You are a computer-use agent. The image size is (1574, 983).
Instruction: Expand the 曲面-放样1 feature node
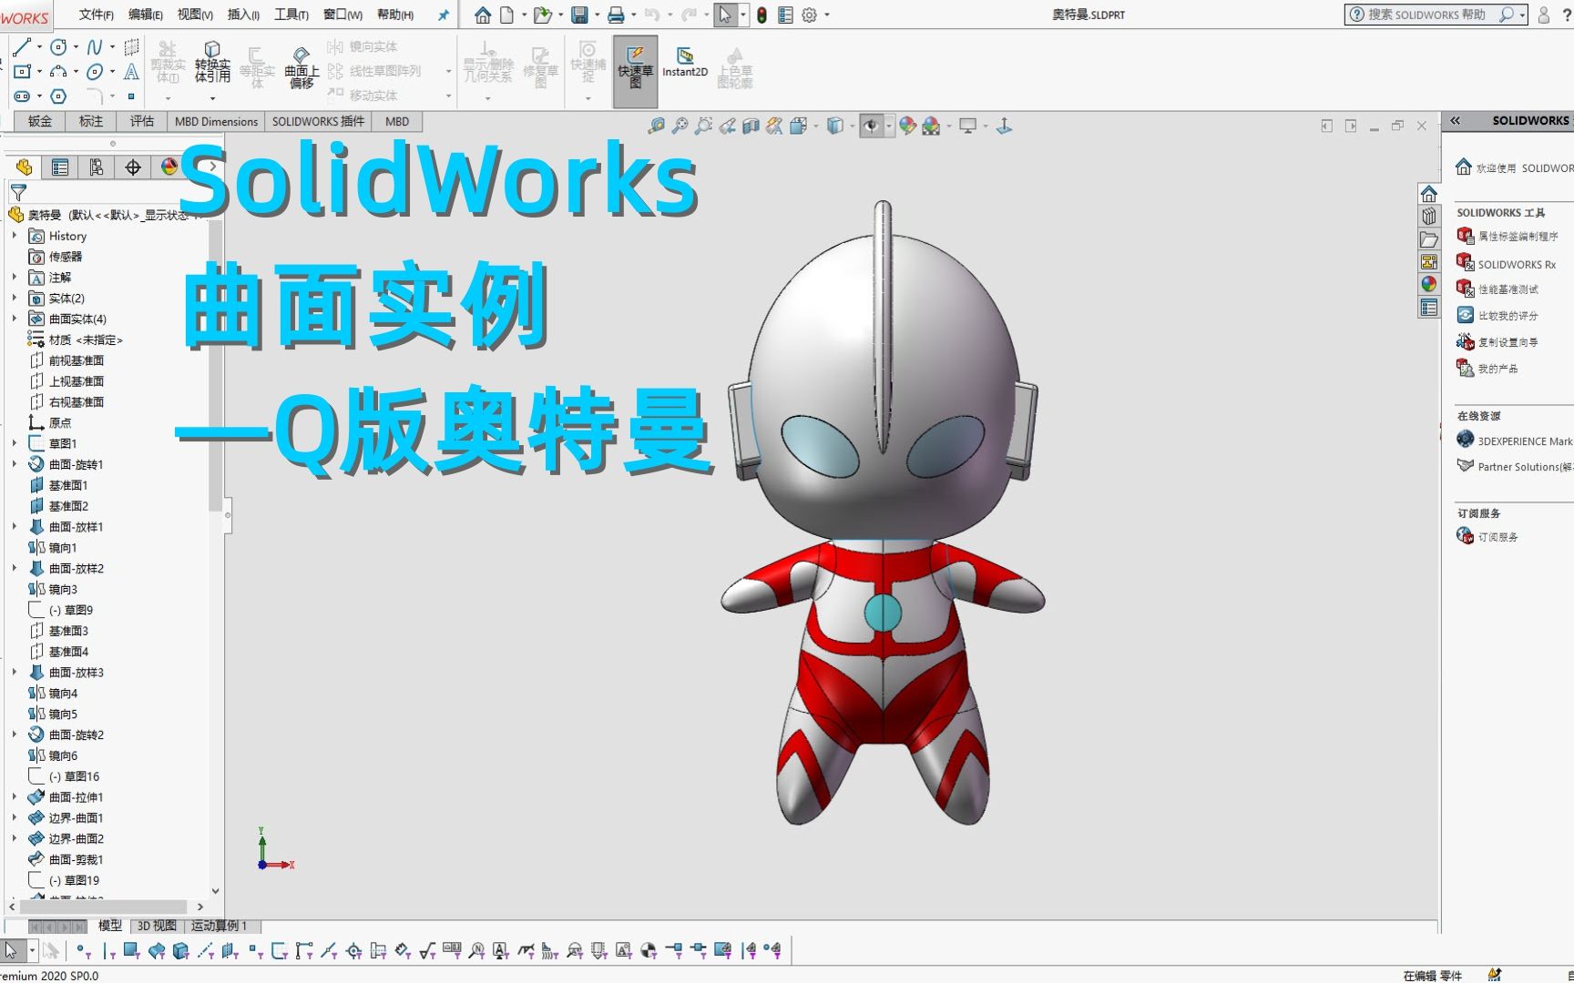tap(15, 526)
